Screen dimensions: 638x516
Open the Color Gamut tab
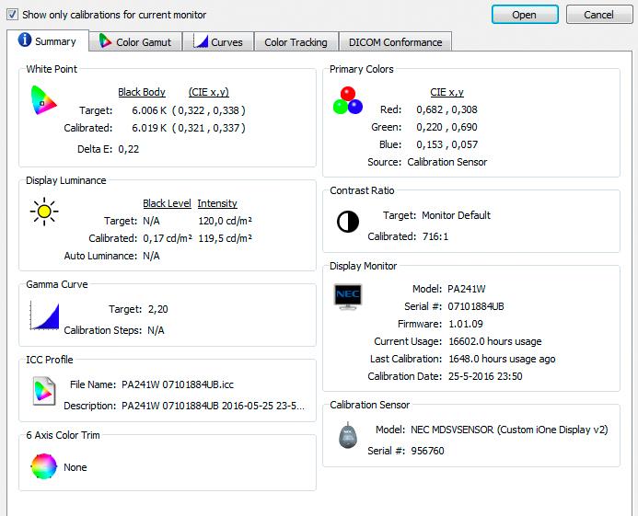(x=135, y=42)
